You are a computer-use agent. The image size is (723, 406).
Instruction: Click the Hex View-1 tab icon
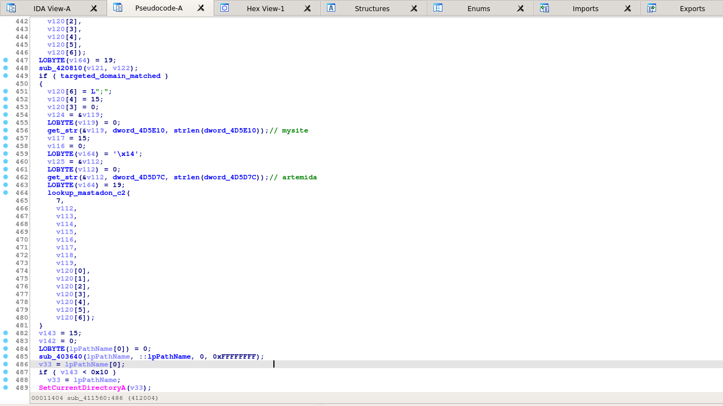(x=224, y=8)
